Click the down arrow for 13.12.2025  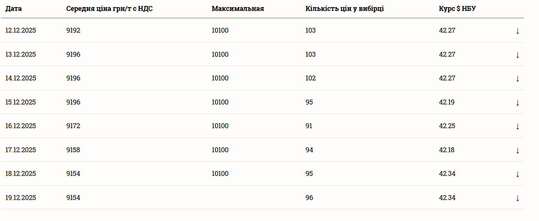518,55
